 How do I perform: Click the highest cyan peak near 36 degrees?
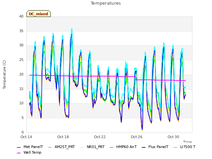pyautogui.click(x=72, y=29)
